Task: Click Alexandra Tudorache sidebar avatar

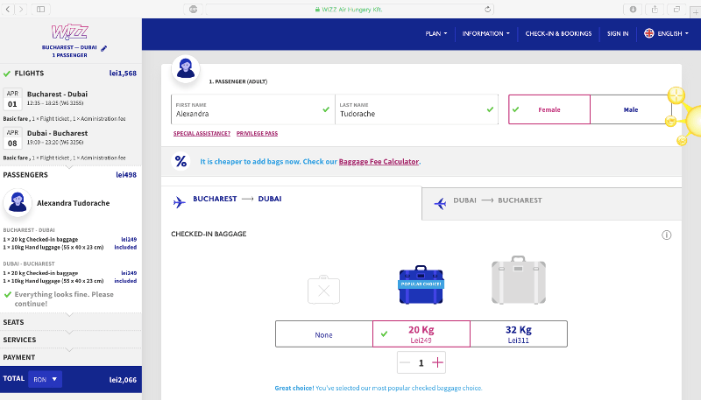Action: [x=18, y=202]
